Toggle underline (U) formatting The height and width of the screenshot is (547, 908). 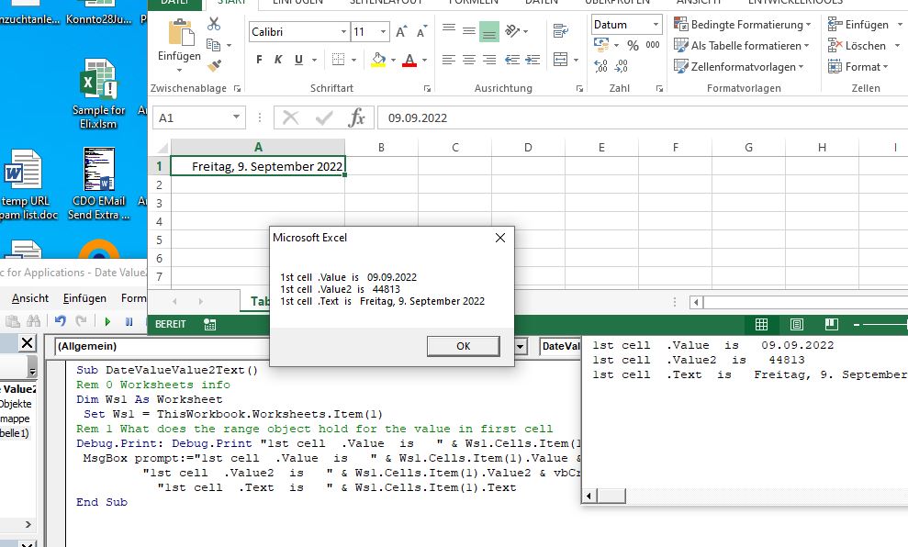pos(298,59)
